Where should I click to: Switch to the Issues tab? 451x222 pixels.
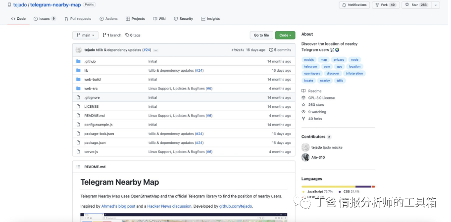45,19
